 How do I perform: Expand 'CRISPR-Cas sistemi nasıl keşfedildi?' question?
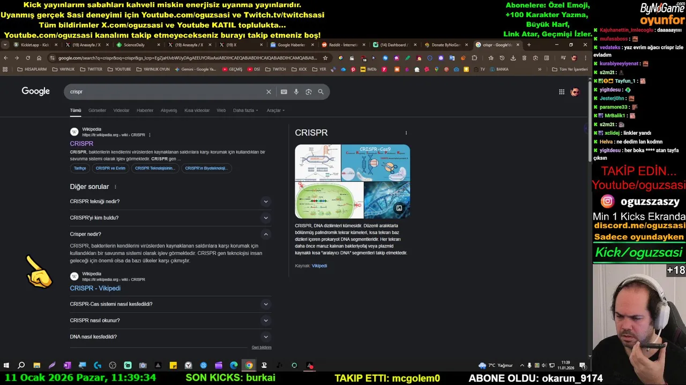pos(170,304)
